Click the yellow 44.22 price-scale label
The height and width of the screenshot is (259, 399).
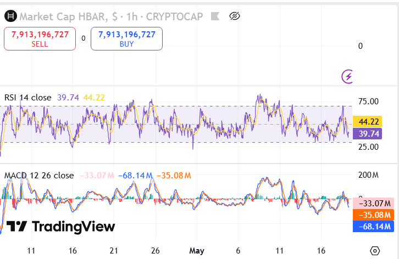[x=367, y=122]
